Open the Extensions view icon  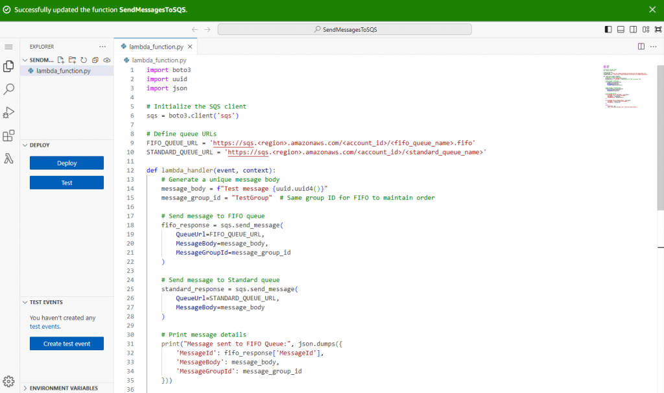click(8, 136)
